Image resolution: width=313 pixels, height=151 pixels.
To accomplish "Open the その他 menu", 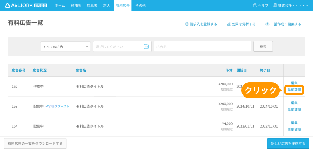I will (x=141, y=6).
